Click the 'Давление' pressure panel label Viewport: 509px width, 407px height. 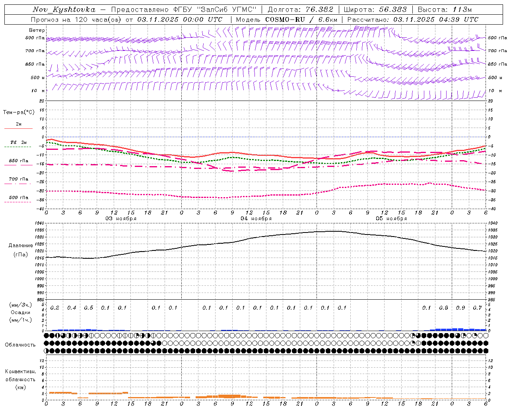point(21,246)
